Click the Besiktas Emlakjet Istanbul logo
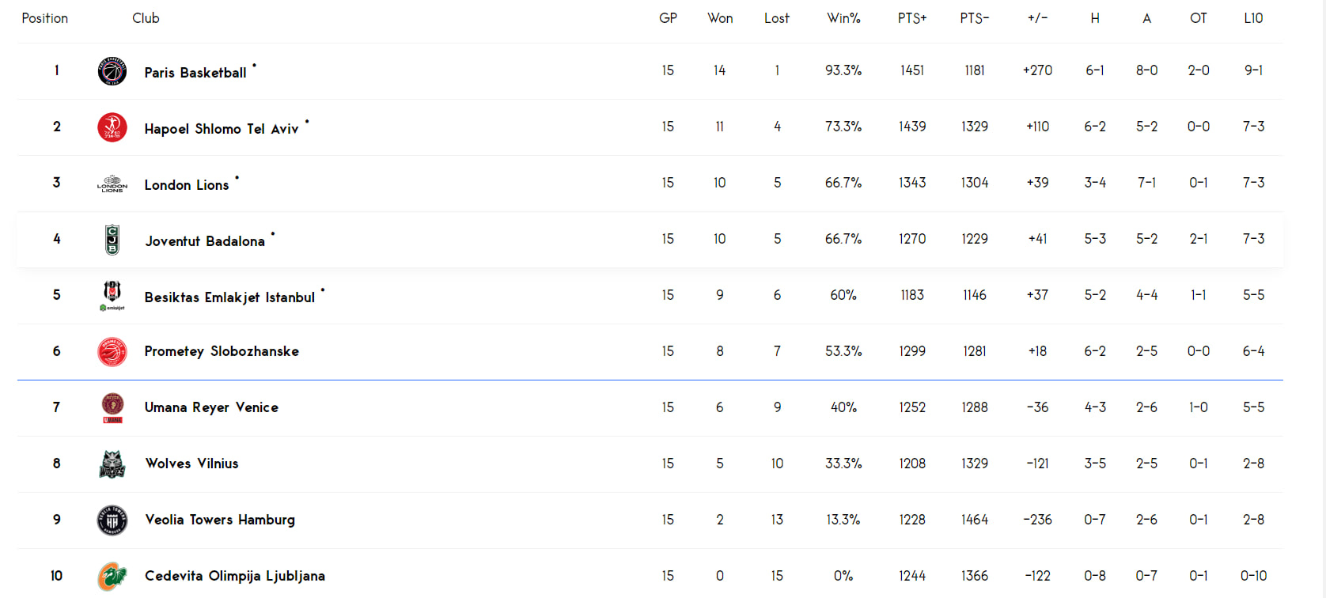Image resolution: width=1326 pixels, height=598 pixels. (x=112, y=296)
